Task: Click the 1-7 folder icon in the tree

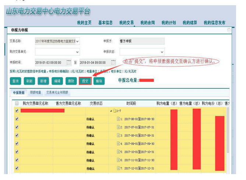Action: tap(115, 111)
